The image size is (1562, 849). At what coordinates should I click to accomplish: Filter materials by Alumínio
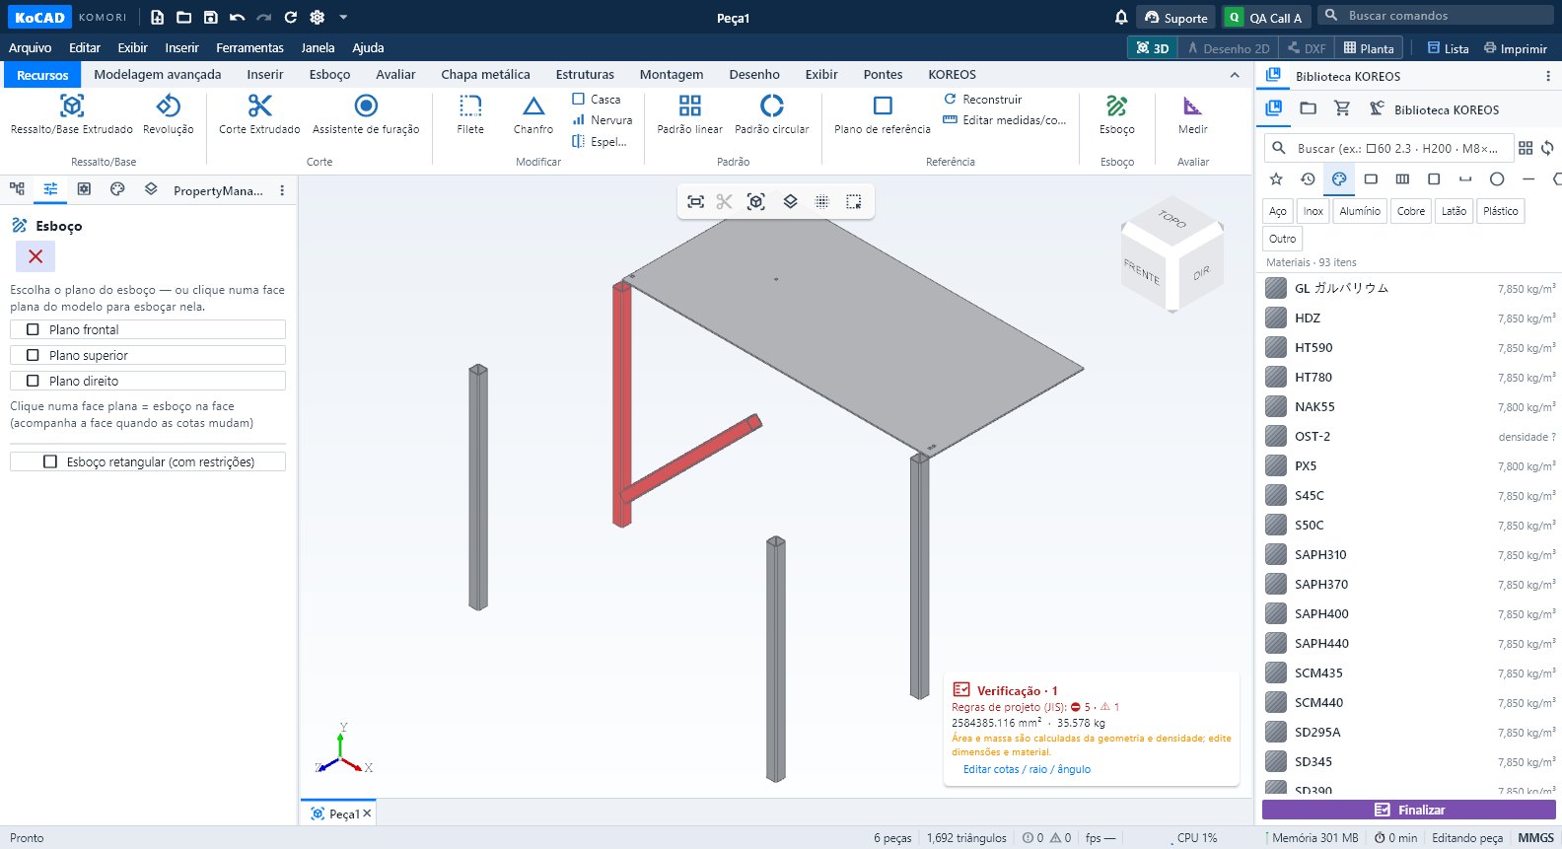coord(1360,211)
